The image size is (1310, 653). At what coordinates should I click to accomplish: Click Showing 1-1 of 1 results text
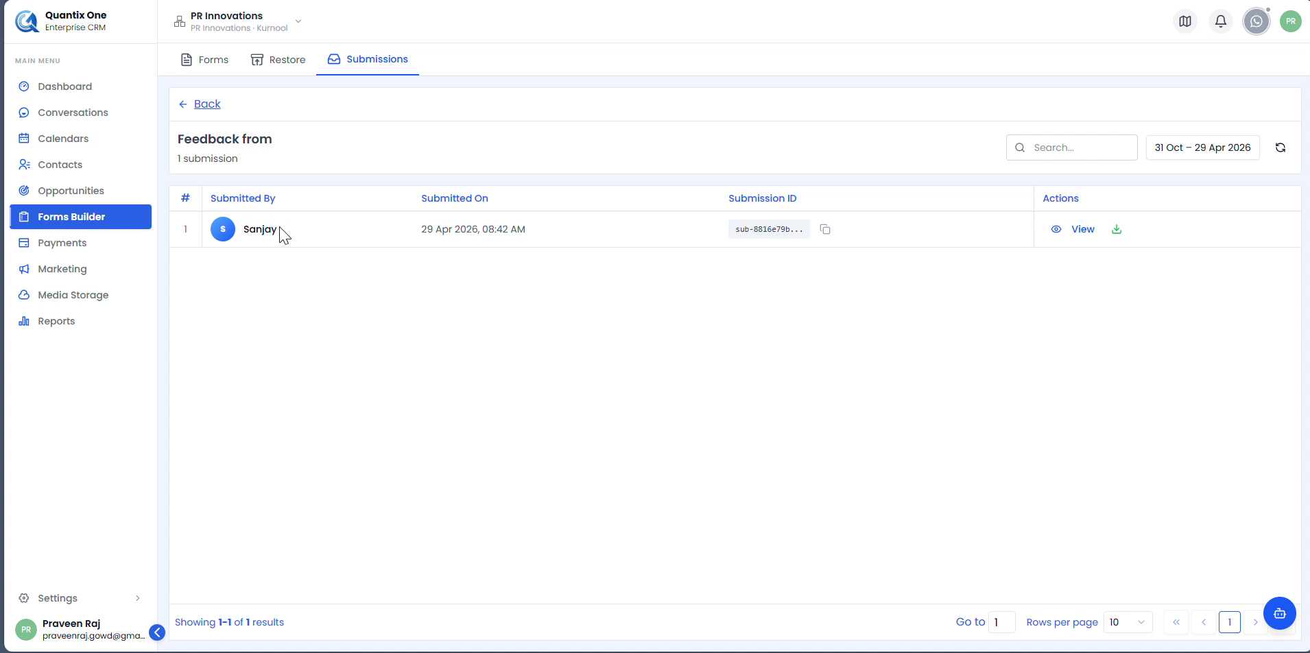pyautogui.click(x=229, y=622)
